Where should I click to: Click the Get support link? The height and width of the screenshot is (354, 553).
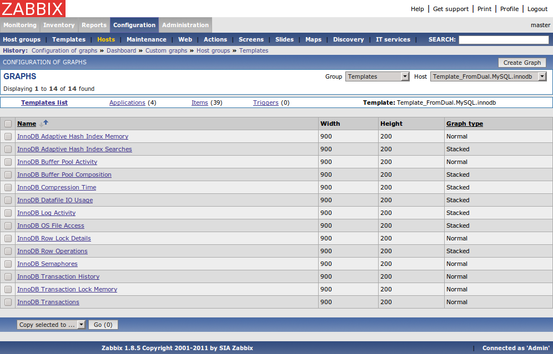pos(451,9)
